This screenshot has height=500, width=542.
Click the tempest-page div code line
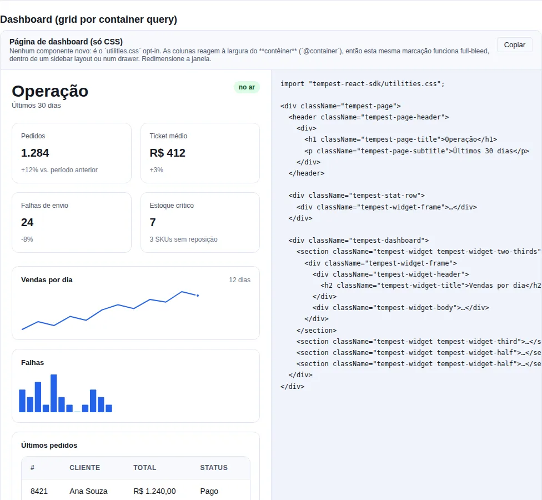coord(340,106)
